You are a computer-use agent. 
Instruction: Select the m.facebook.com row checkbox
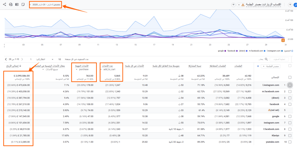[x=290, y=92]
